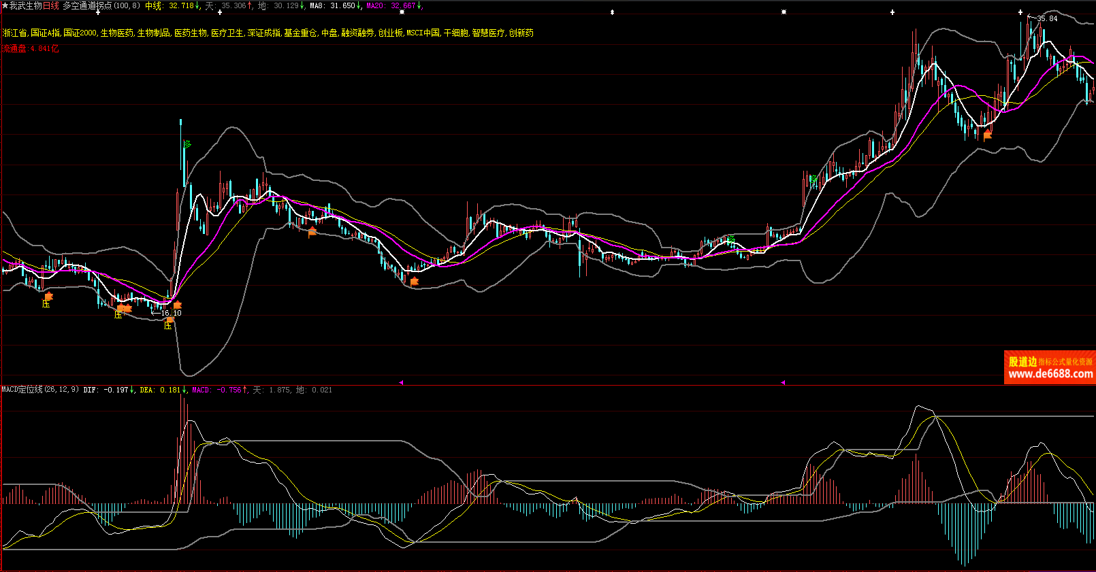Open the MACD定位线(26,12,9) indicator label
Image resolution: width=1096 pixels, height=572 pixels.
tap(40, 390)
